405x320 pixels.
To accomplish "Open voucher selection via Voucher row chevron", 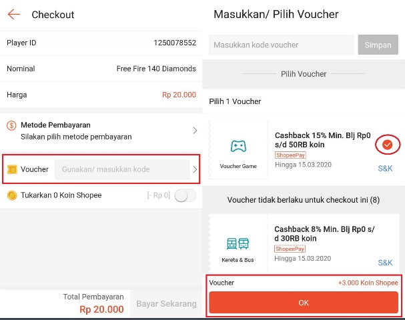I will pos(195,169).
